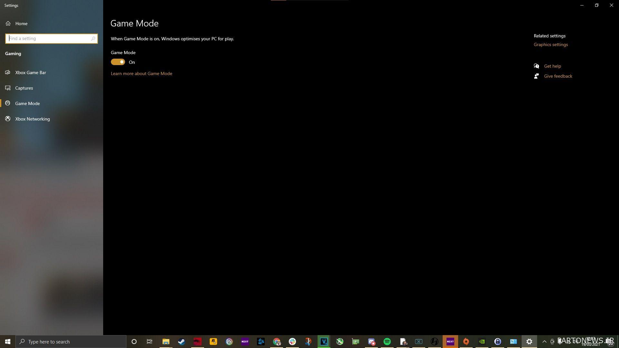Open Learn more about Game Mode link
This screenshot has height=348, width=619.
(x=142, y=73)
